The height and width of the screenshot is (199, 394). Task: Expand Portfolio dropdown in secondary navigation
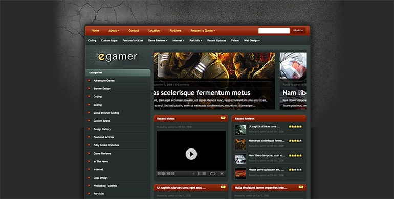pos(196,41)
